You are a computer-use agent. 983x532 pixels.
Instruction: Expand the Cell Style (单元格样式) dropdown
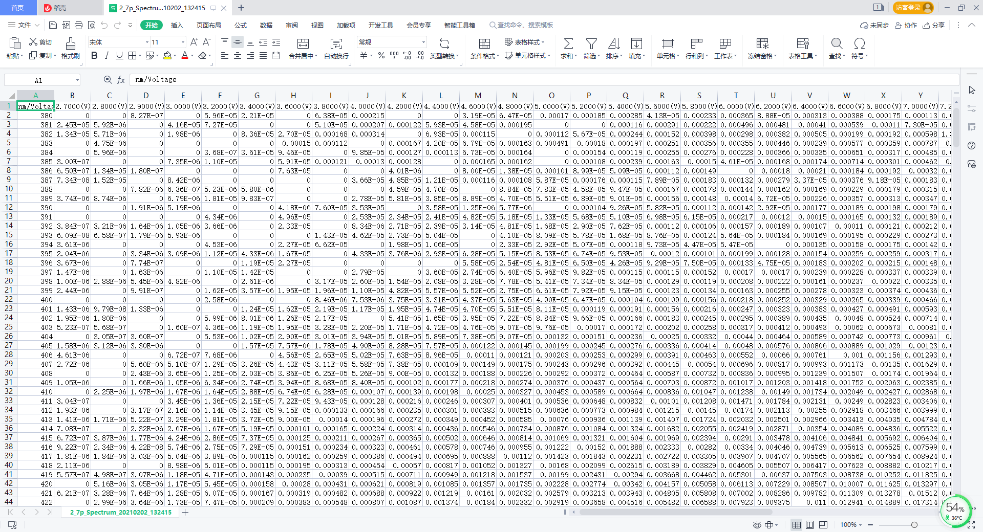549,56
